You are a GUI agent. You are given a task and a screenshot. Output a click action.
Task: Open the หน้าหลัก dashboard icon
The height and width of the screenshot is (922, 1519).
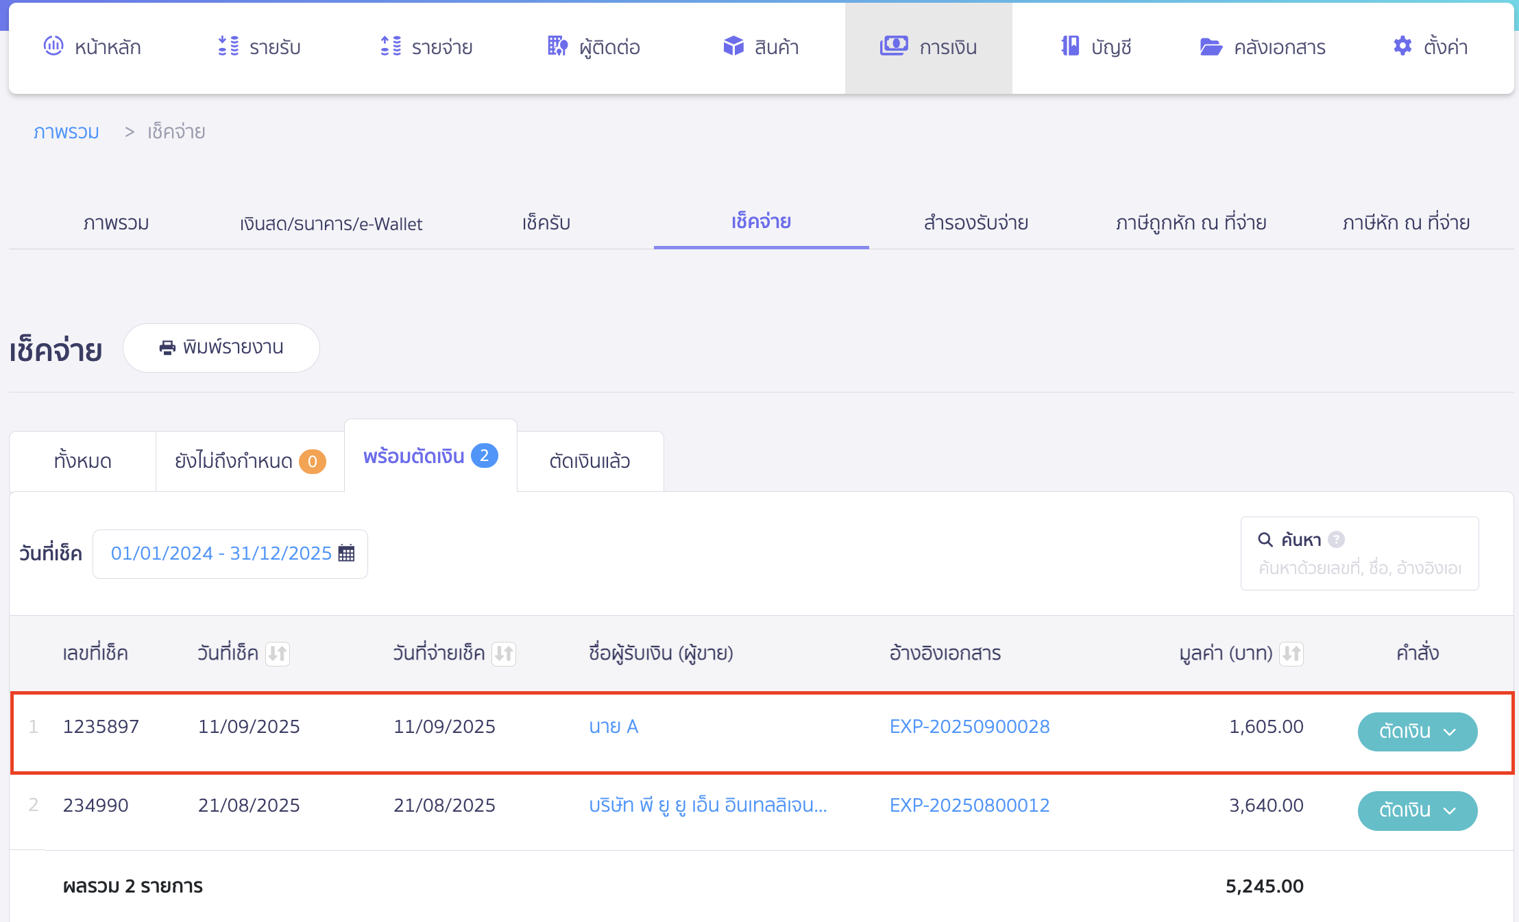(53, 46)
